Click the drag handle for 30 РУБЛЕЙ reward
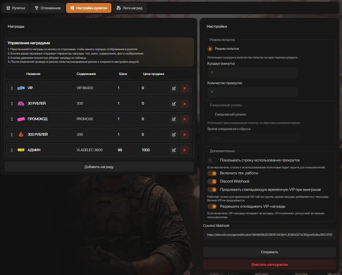 [x=12, y=104]
